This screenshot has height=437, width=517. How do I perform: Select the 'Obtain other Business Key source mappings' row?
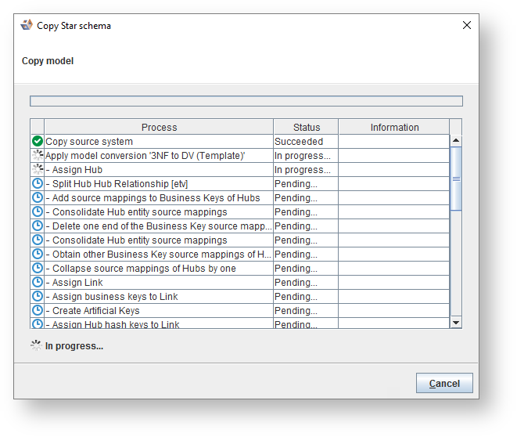click(159, 255)
